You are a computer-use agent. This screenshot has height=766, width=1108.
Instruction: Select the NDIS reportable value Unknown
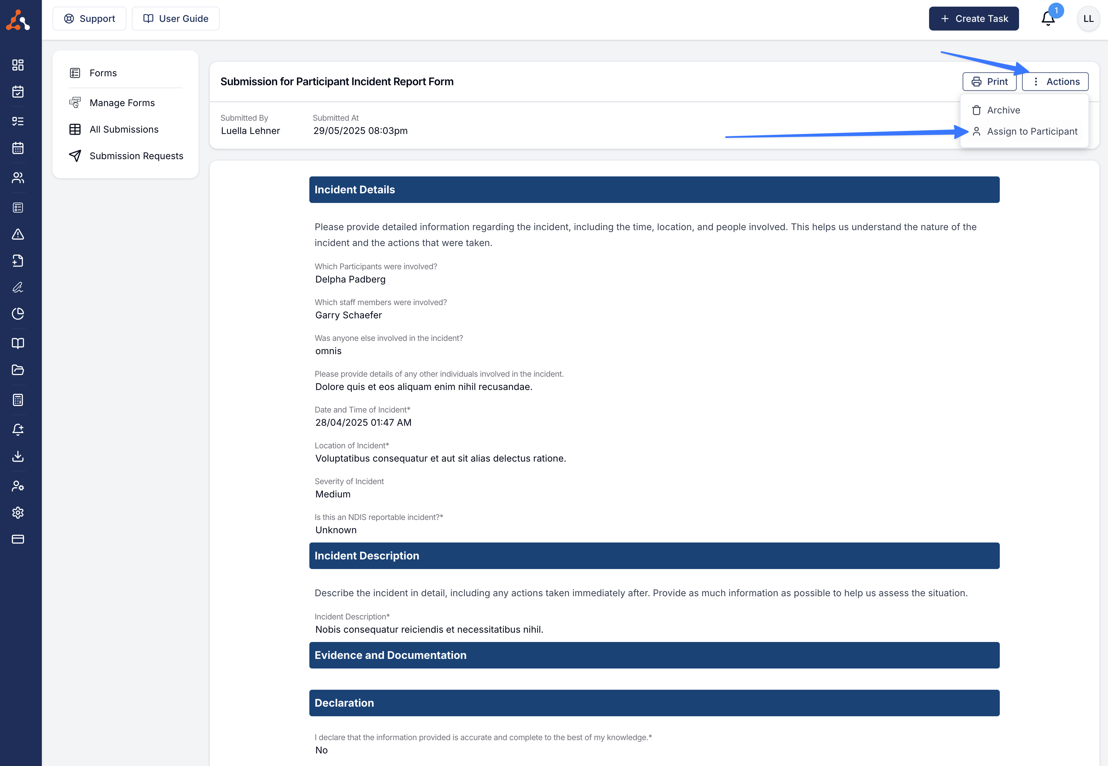pyautogui.click(x=336, y=530)
